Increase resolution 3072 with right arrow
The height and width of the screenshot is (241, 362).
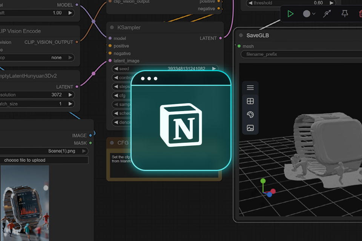(70, 95)
